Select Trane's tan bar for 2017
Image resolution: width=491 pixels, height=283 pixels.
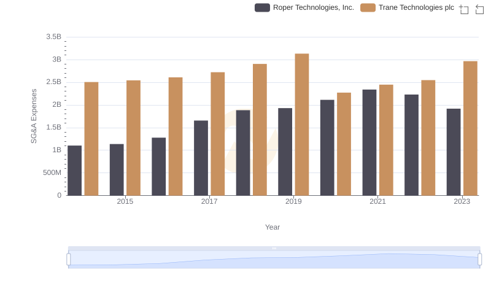pos(218,134)
